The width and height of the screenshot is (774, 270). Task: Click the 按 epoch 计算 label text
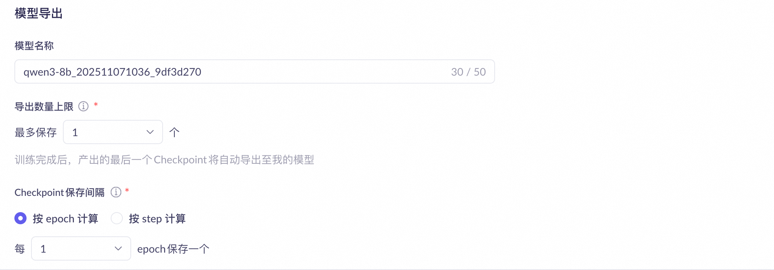[66, 219]
